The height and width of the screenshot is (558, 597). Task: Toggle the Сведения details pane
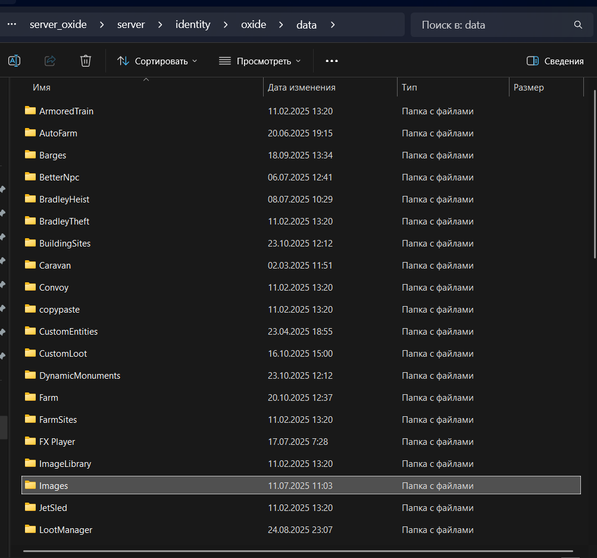click(x=555, y=61)
